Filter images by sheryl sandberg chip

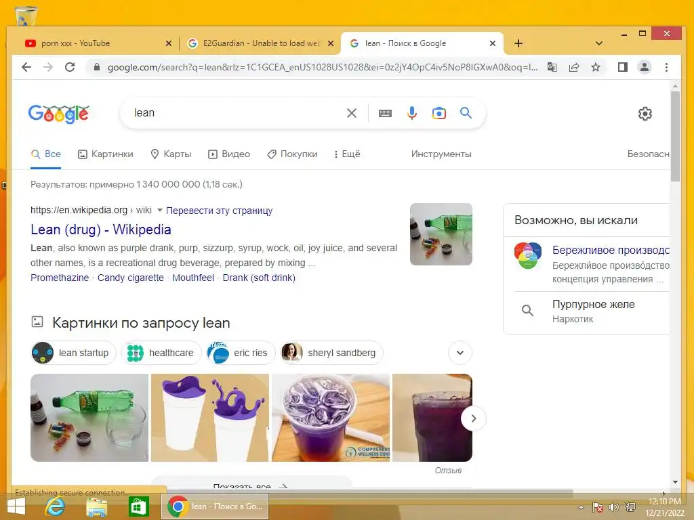[331, 353]
